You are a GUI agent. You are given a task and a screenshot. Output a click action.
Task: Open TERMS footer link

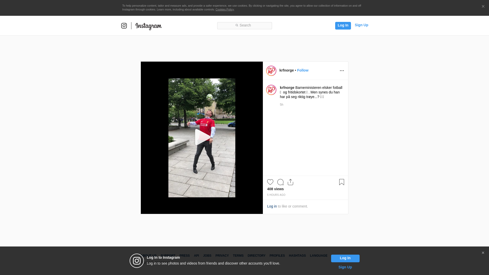pyautogui.click(x=238, y=256)
